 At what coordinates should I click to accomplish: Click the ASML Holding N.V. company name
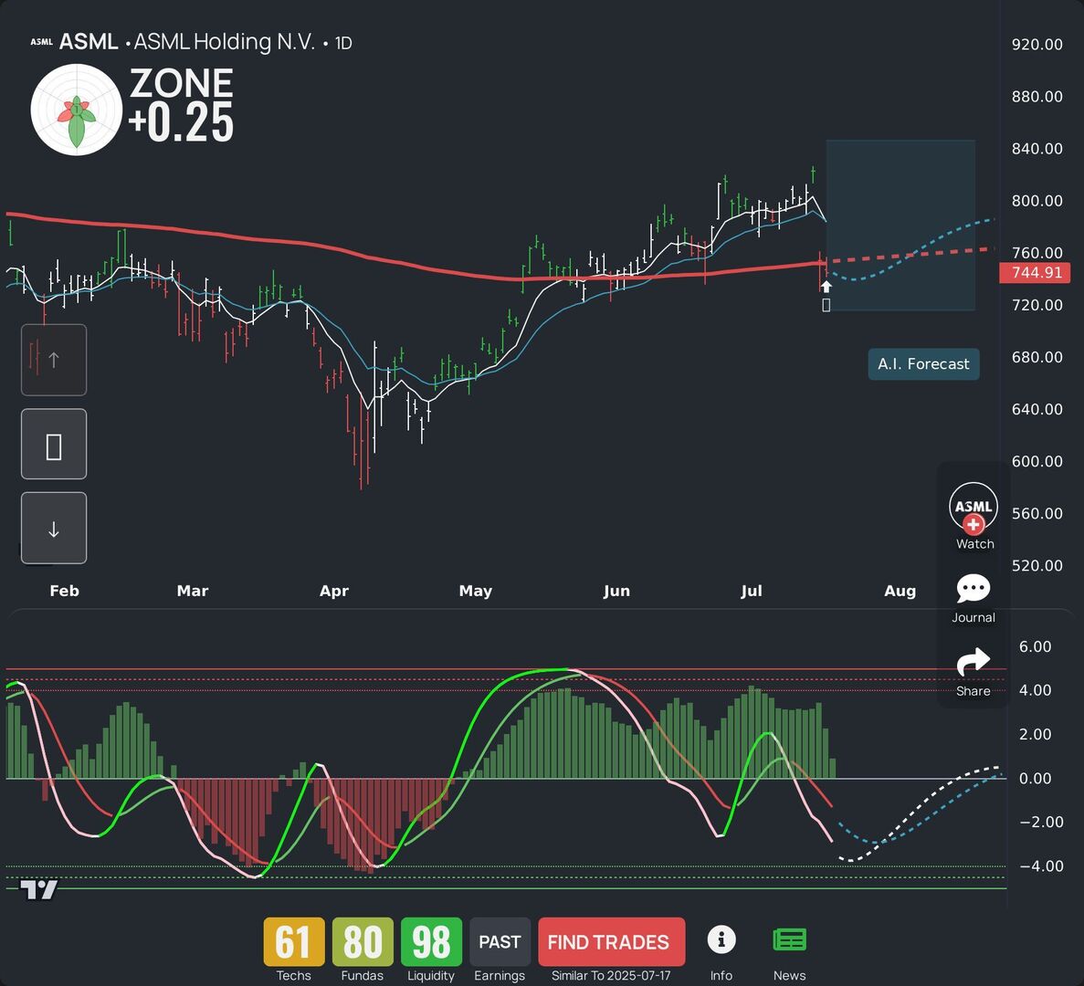(224, 42)
